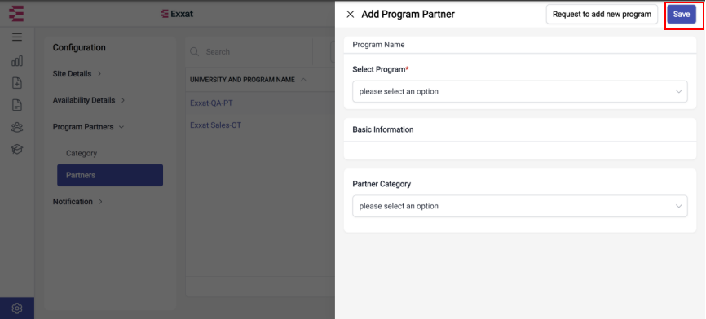Open the people group sidebar icon
This screenshot has height=319, width=706.
pyautogui.click(x=17, y=127)
